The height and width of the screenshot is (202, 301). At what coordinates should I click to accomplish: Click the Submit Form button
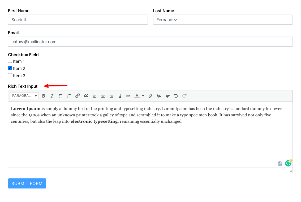pos(27,183)
